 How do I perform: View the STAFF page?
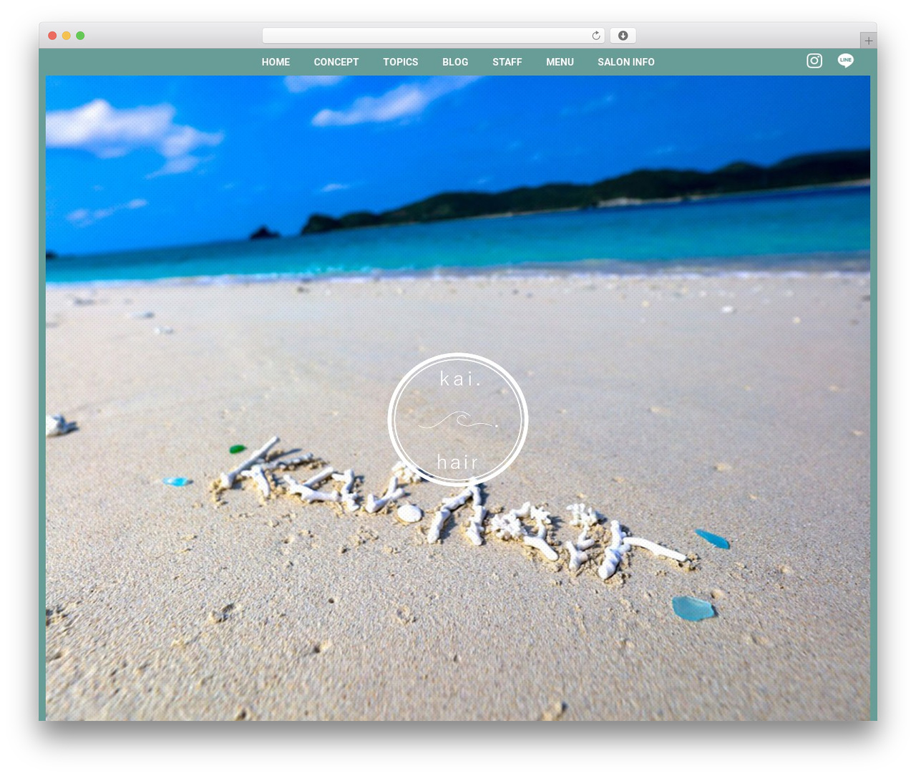(x=507, y=62)
